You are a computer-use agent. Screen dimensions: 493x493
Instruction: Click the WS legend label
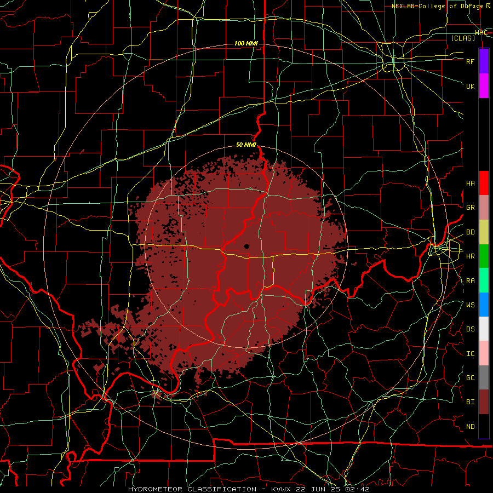[x=471, y=305]
